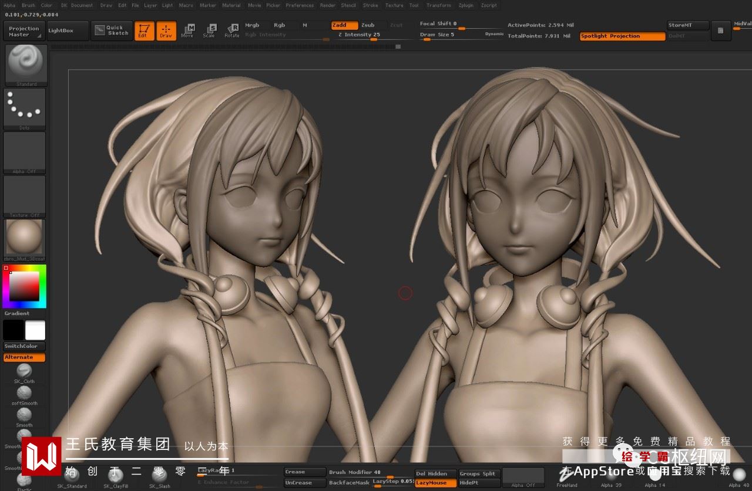Select the Move transform tool
752x491 pixels.
tap(187, 31)
